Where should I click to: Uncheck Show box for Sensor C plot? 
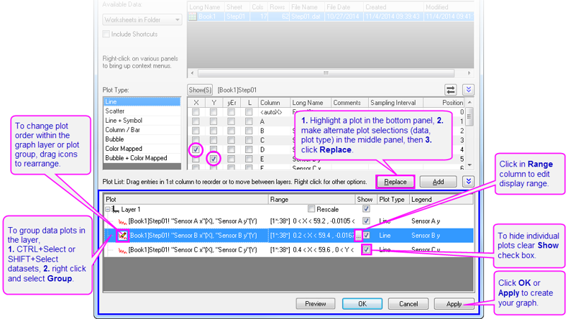(367, 249)
